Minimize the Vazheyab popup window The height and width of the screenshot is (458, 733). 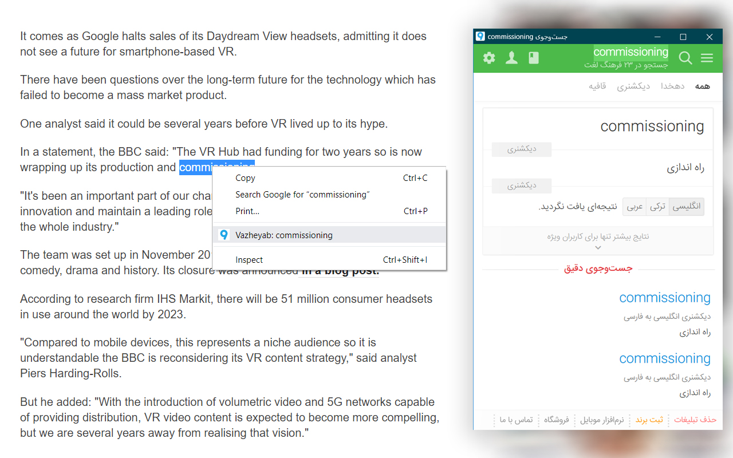657,37
